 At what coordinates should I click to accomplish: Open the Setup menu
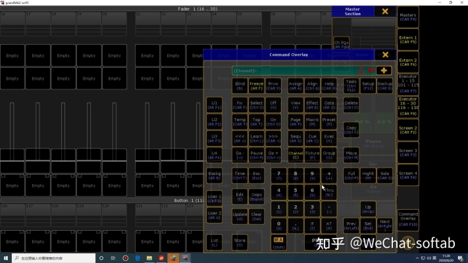[368, 85]
